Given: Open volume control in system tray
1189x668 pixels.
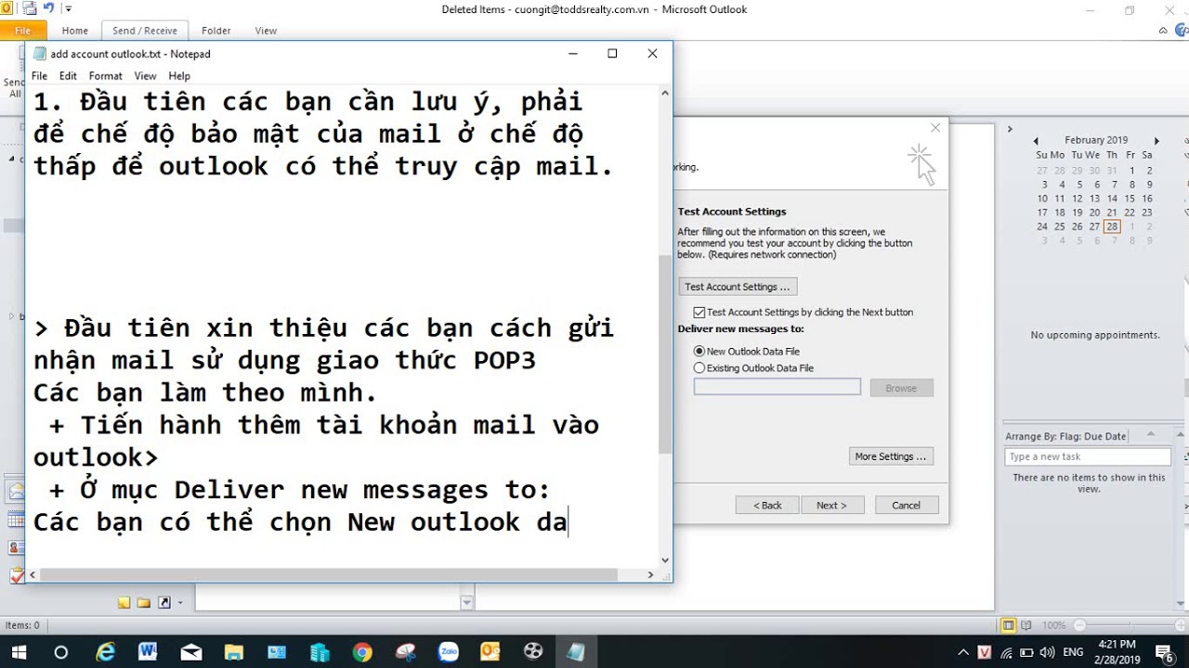Looking at the screenshot, I should tap(1048, 652).
